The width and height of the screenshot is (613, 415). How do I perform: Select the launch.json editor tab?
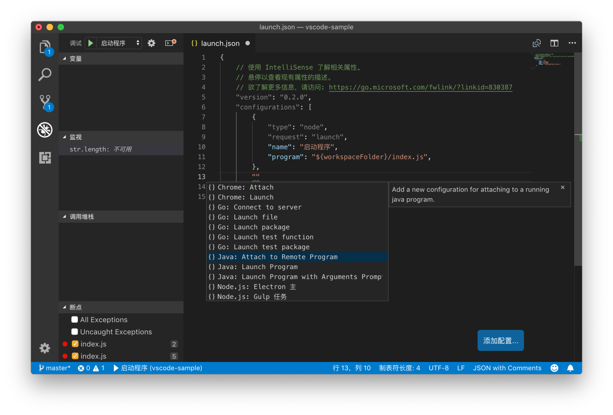(x=220, y=43)
